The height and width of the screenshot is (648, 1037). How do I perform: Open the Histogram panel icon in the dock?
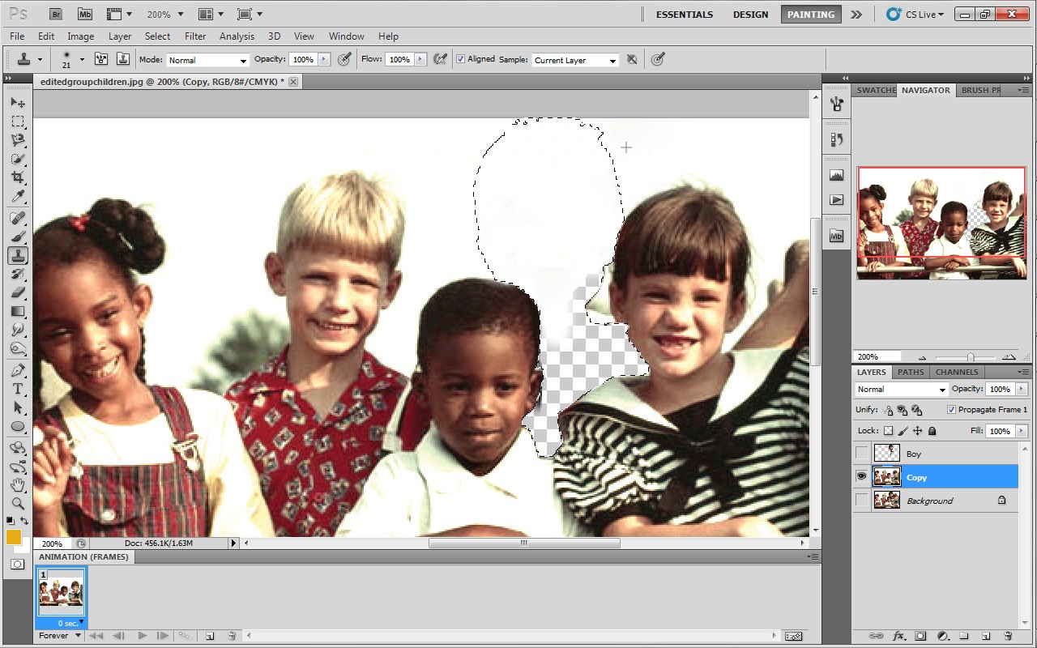[x=837, y=175]
